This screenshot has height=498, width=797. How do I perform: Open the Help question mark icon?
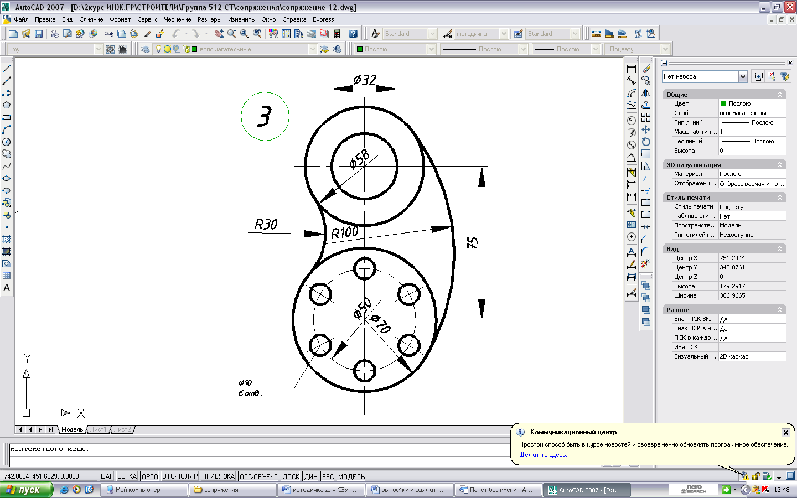pyautogui.click(x=353, y=34)
